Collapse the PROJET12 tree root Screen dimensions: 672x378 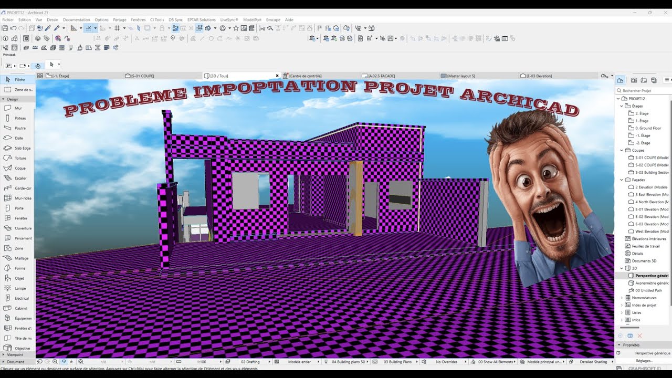tap(618, 99)
